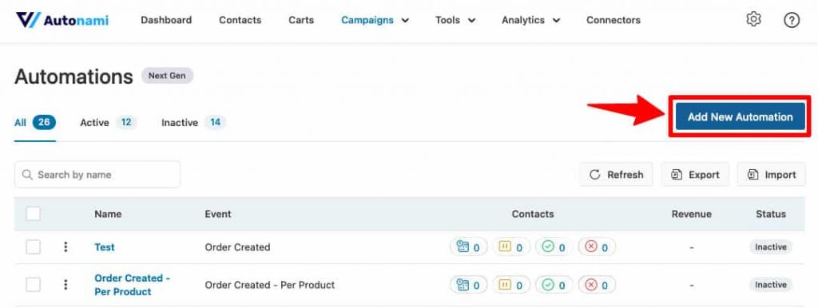Open the three-dot menu for Test
Screen dimensions: 818x308
tap(66, 247)
